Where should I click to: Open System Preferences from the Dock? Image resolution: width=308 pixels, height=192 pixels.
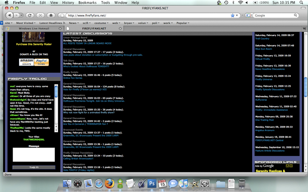click(x=205, y=184)
